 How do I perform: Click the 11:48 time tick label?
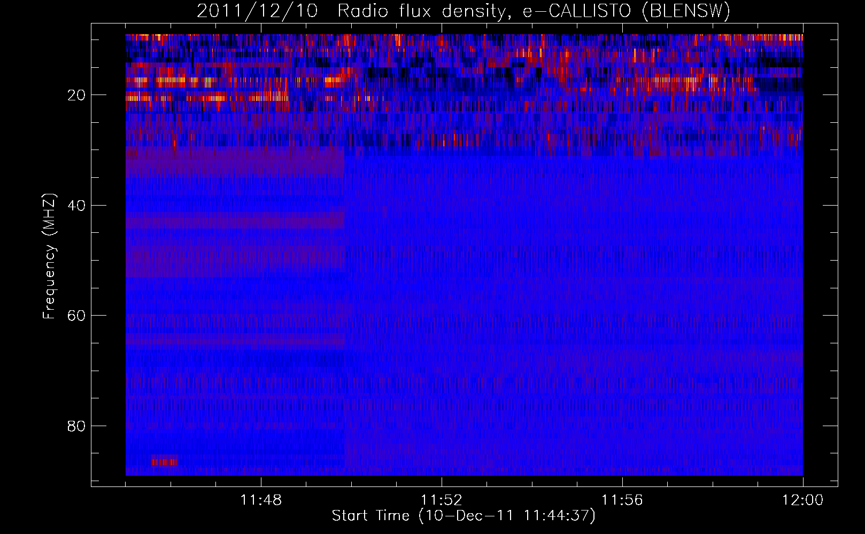[x=261, y=500]
